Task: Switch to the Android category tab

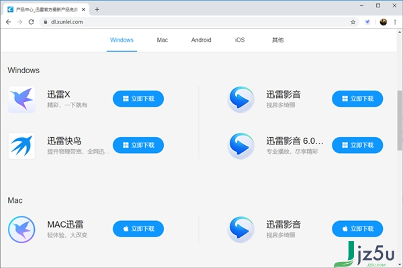Action: pyautogui.click(x=201, y=40)
